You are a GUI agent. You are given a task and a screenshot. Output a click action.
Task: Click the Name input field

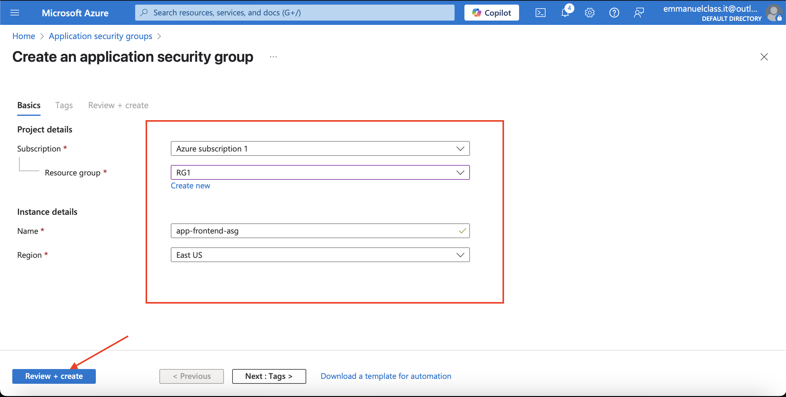pyautogui.click(x=320, y=231)
